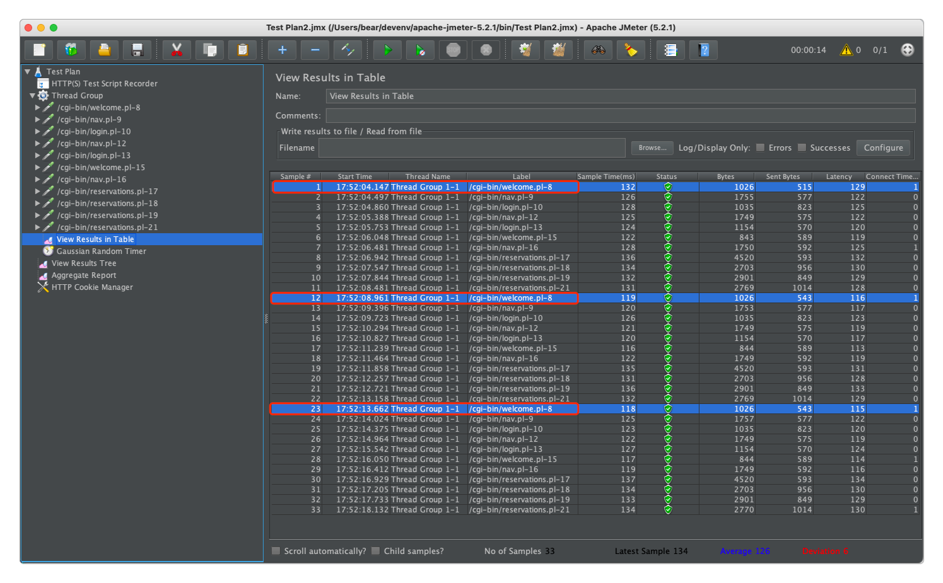Expand the /cgi-bin/nav.pl-9 sampler node
Image resolution: width=943 pixels, height=583 pixels.
38,120
